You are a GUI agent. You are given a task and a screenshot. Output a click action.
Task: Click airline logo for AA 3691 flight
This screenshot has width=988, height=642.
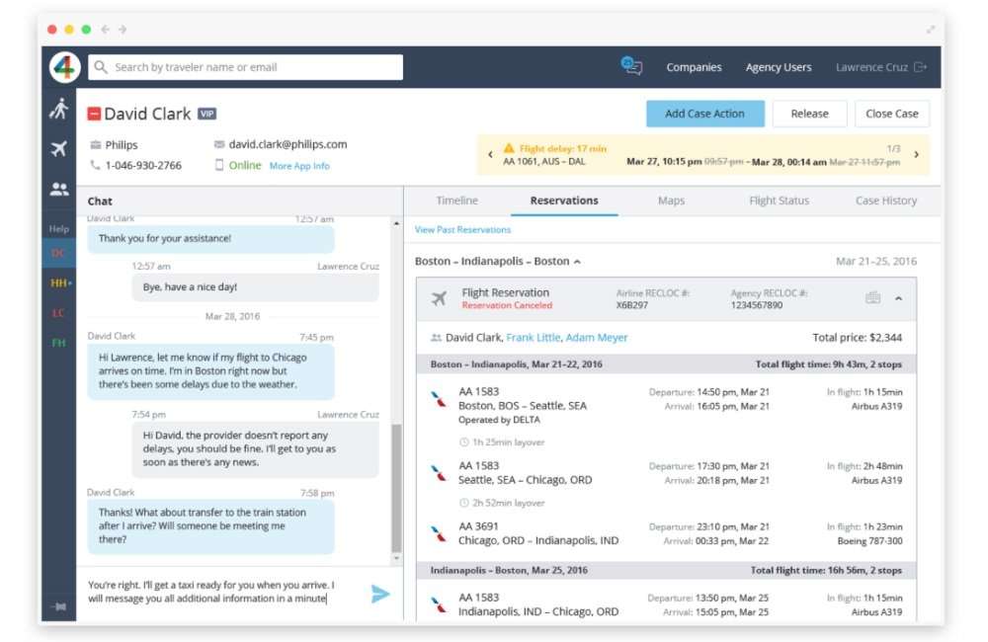439,533
